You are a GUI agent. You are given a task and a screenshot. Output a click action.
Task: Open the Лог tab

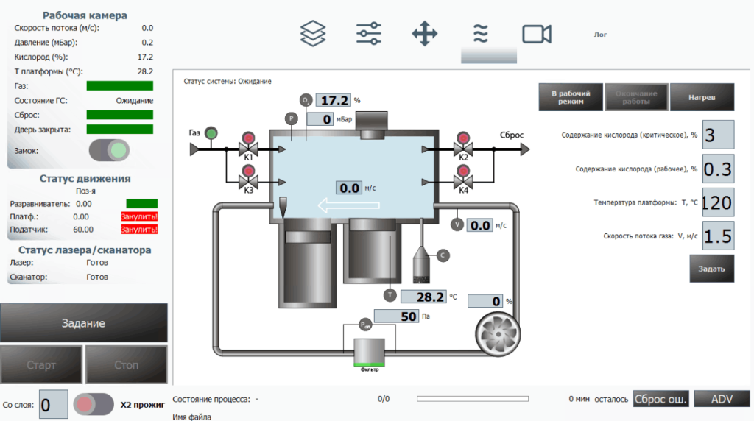[x=600, y=35]
